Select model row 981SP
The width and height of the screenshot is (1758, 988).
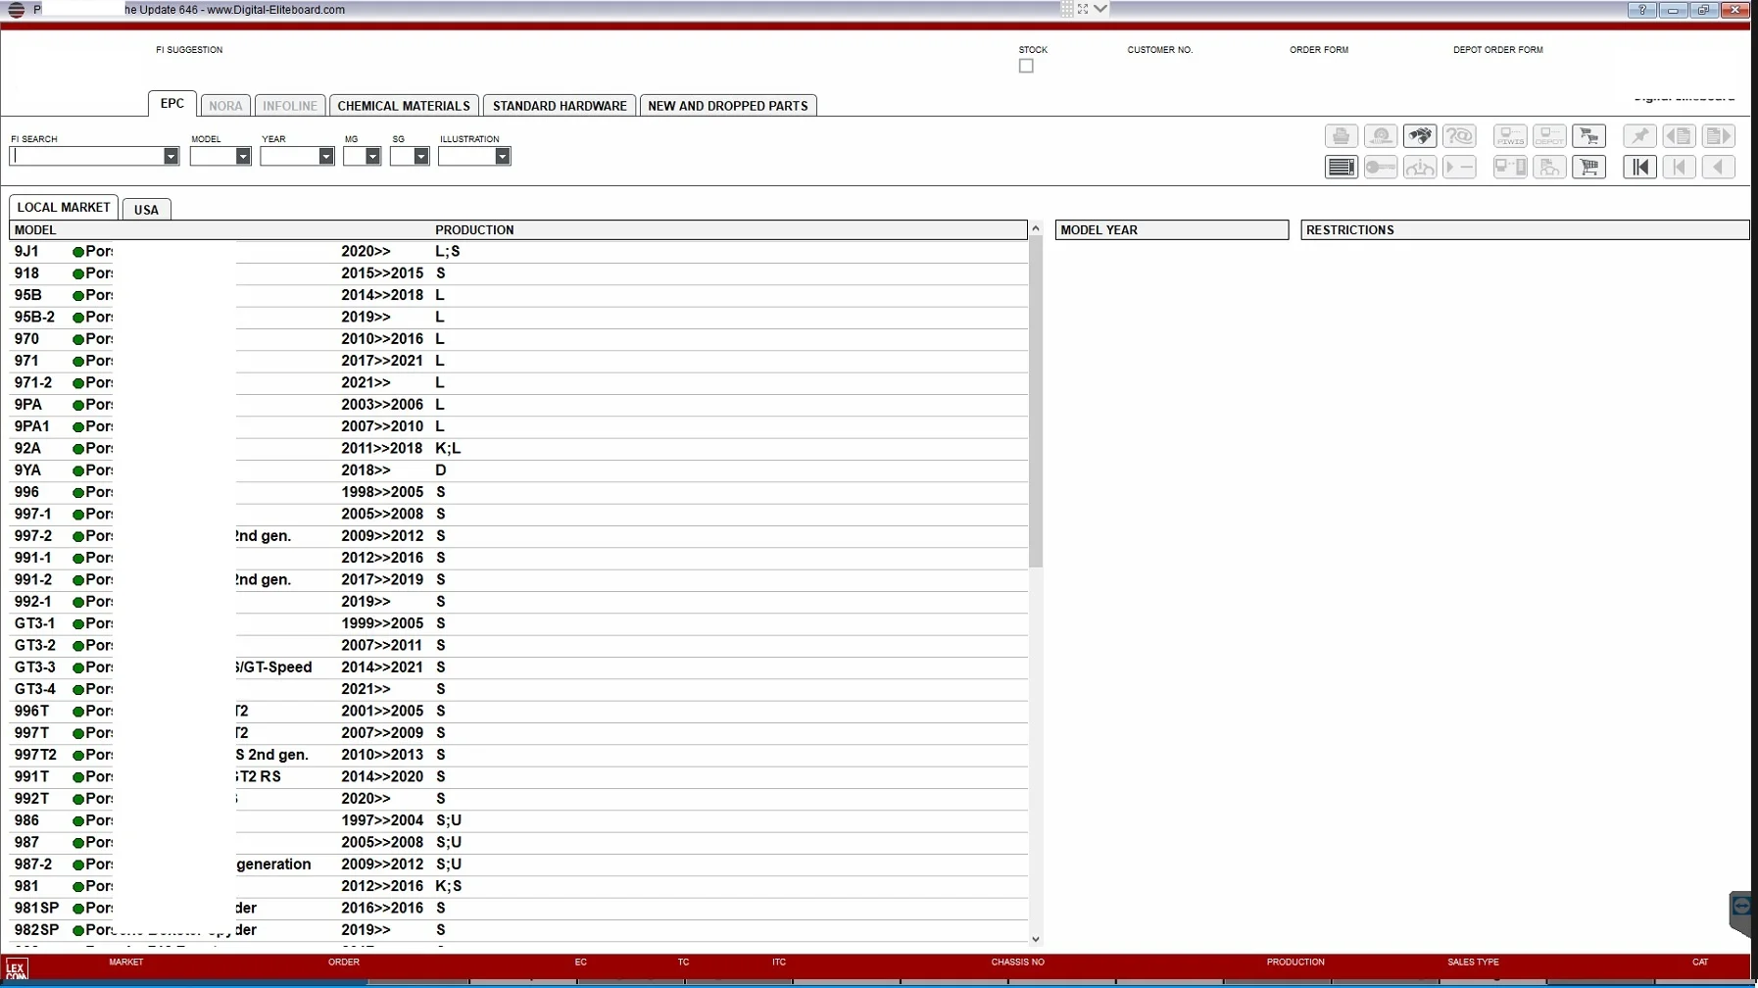518,909
